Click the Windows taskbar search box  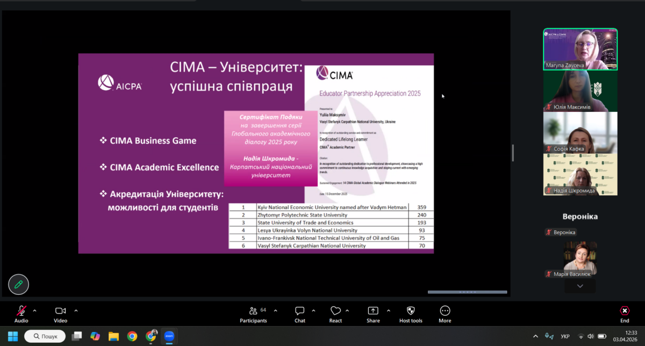[x=45, y=336]
